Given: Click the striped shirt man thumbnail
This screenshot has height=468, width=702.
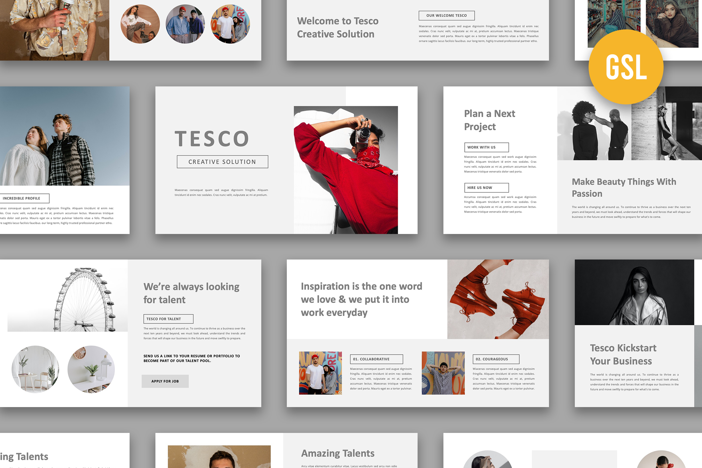Looking at the screenshot, I should point(443,373).
